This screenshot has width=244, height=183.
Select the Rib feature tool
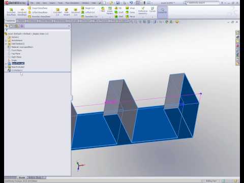(x=118, y=8)
